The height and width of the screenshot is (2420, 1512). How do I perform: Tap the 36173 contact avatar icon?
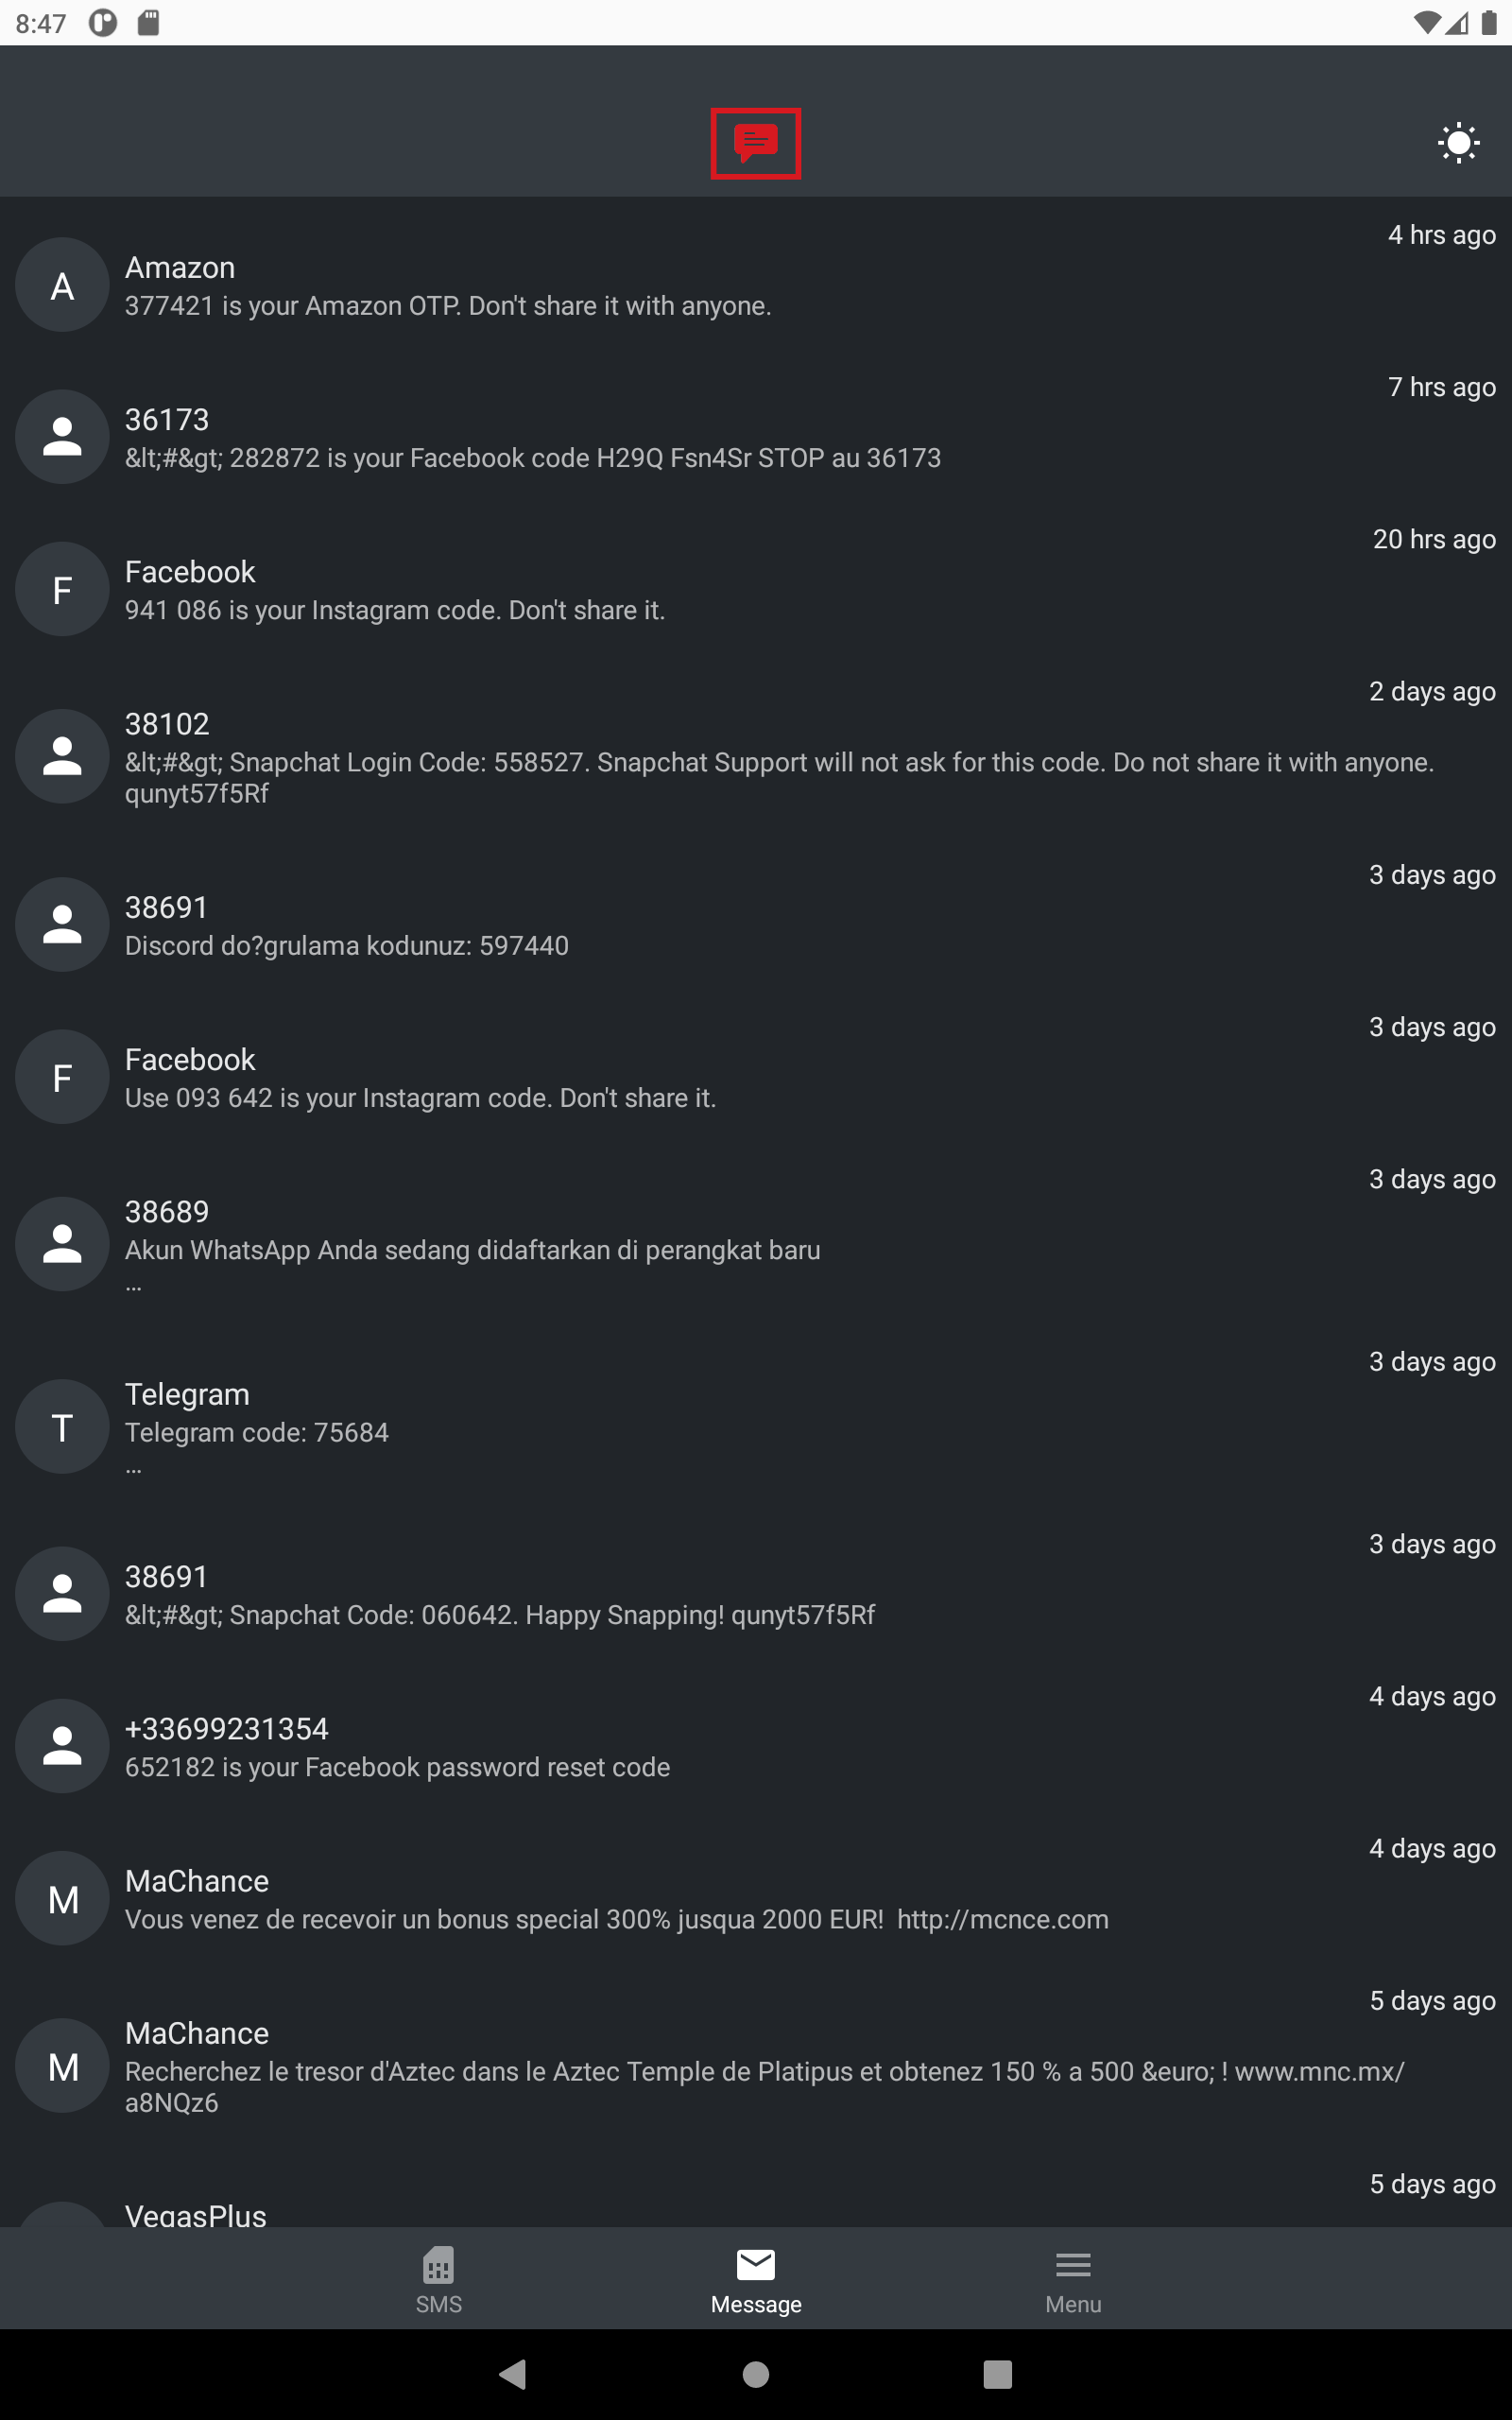[x=62, y=438]
